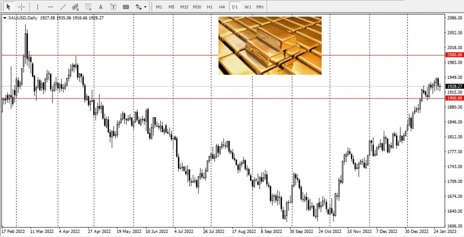Select the MN monthly timeframe

click(260, 7)
